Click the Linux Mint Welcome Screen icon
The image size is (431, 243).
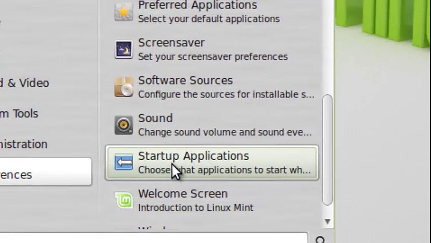pos(123,200)
